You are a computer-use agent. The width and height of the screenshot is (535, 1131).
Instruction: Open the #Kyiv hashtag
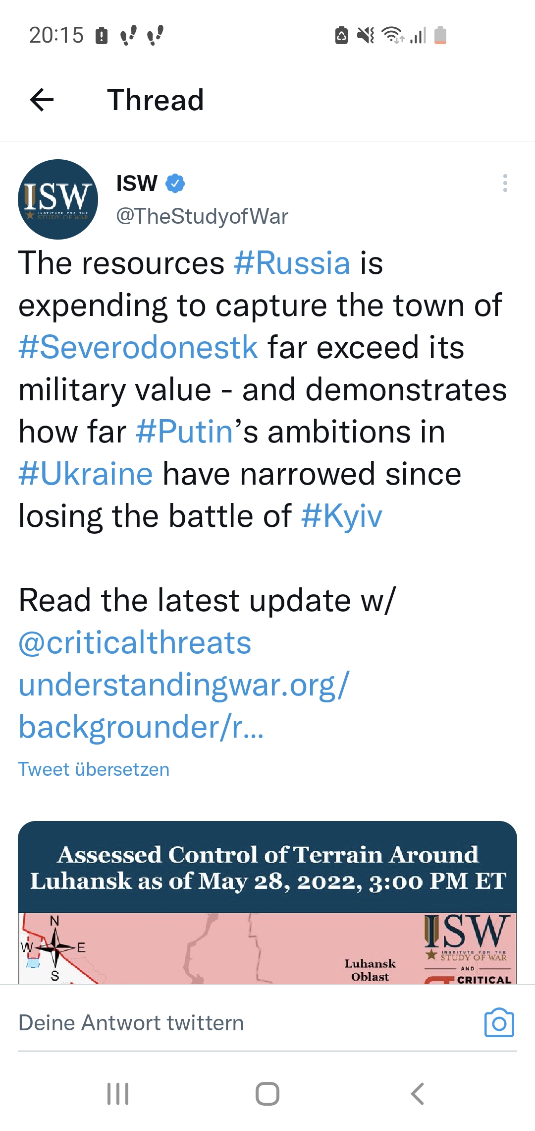(342, 516)
